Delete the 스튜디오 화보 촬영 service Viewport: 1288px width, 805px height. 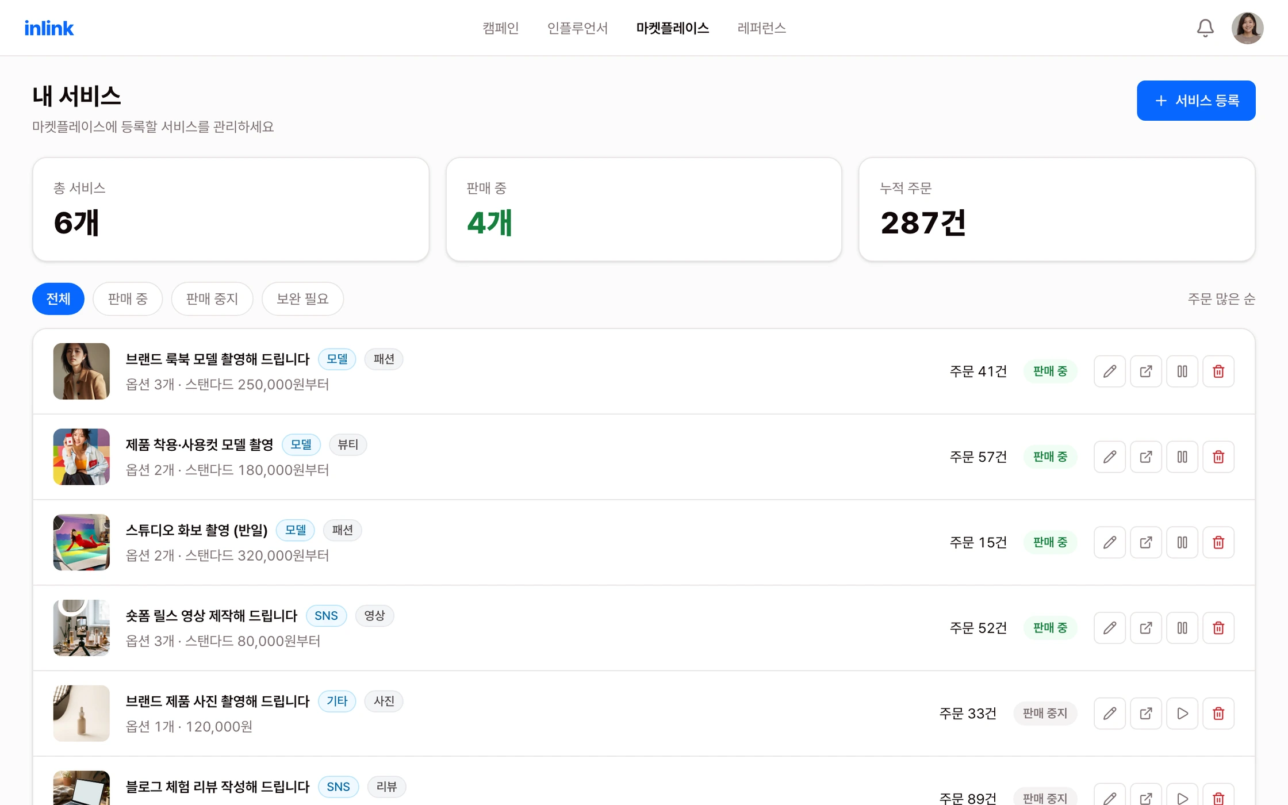[x=1218, y=543]
